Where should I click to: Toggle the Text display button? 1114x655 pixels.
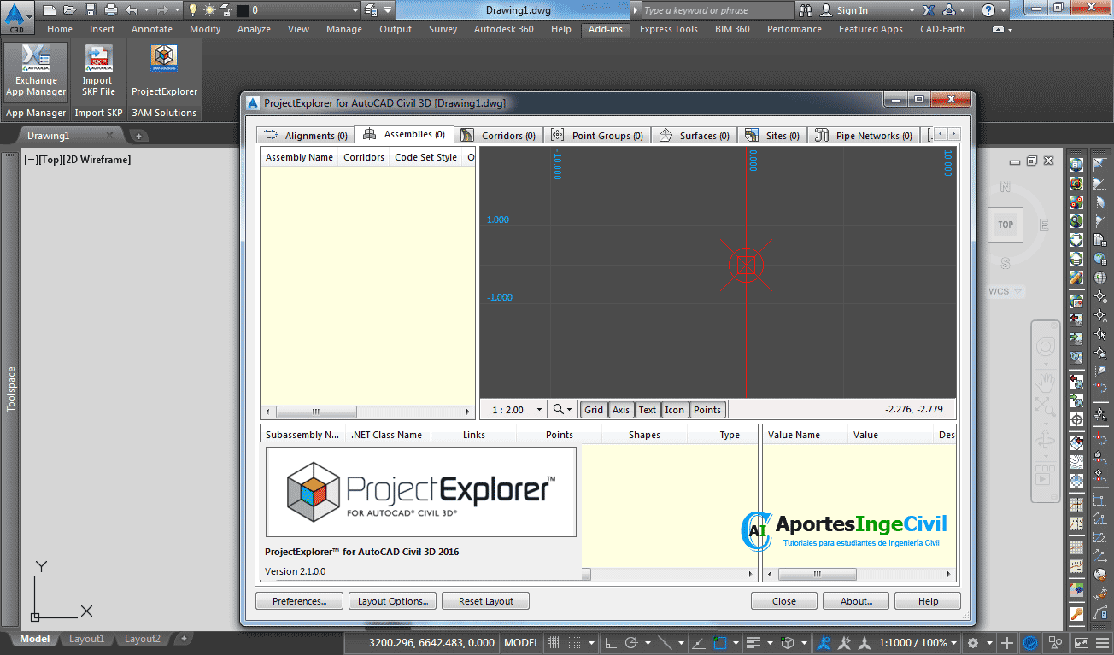(x=648, y=410)
